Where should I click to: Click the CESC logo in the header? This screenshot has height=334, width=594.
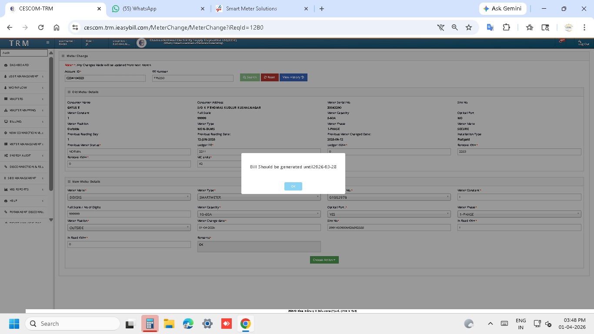point(141,43)
